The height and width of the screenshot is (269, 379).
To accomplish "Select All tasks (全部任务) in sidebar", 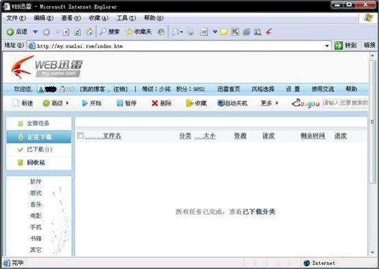I will (39, 123).
